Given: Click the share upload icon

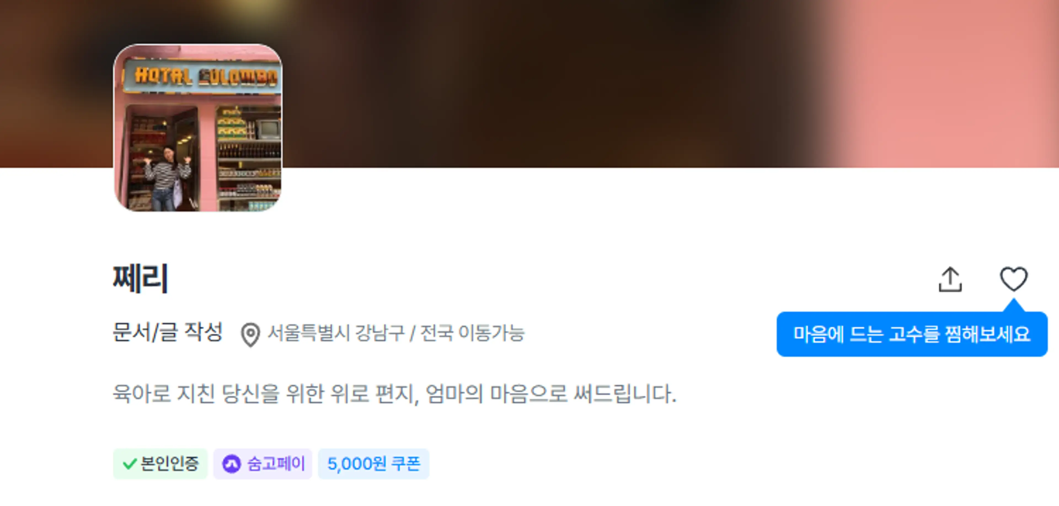Looking at the screenshot, I should tap(950, 279).
